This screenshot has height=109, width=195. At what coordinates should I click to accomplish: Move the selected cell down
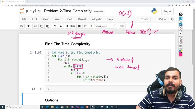[x=61, y=26]
